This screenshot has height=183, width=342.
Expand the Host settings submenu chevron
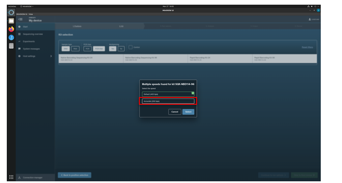click(51, 56)
